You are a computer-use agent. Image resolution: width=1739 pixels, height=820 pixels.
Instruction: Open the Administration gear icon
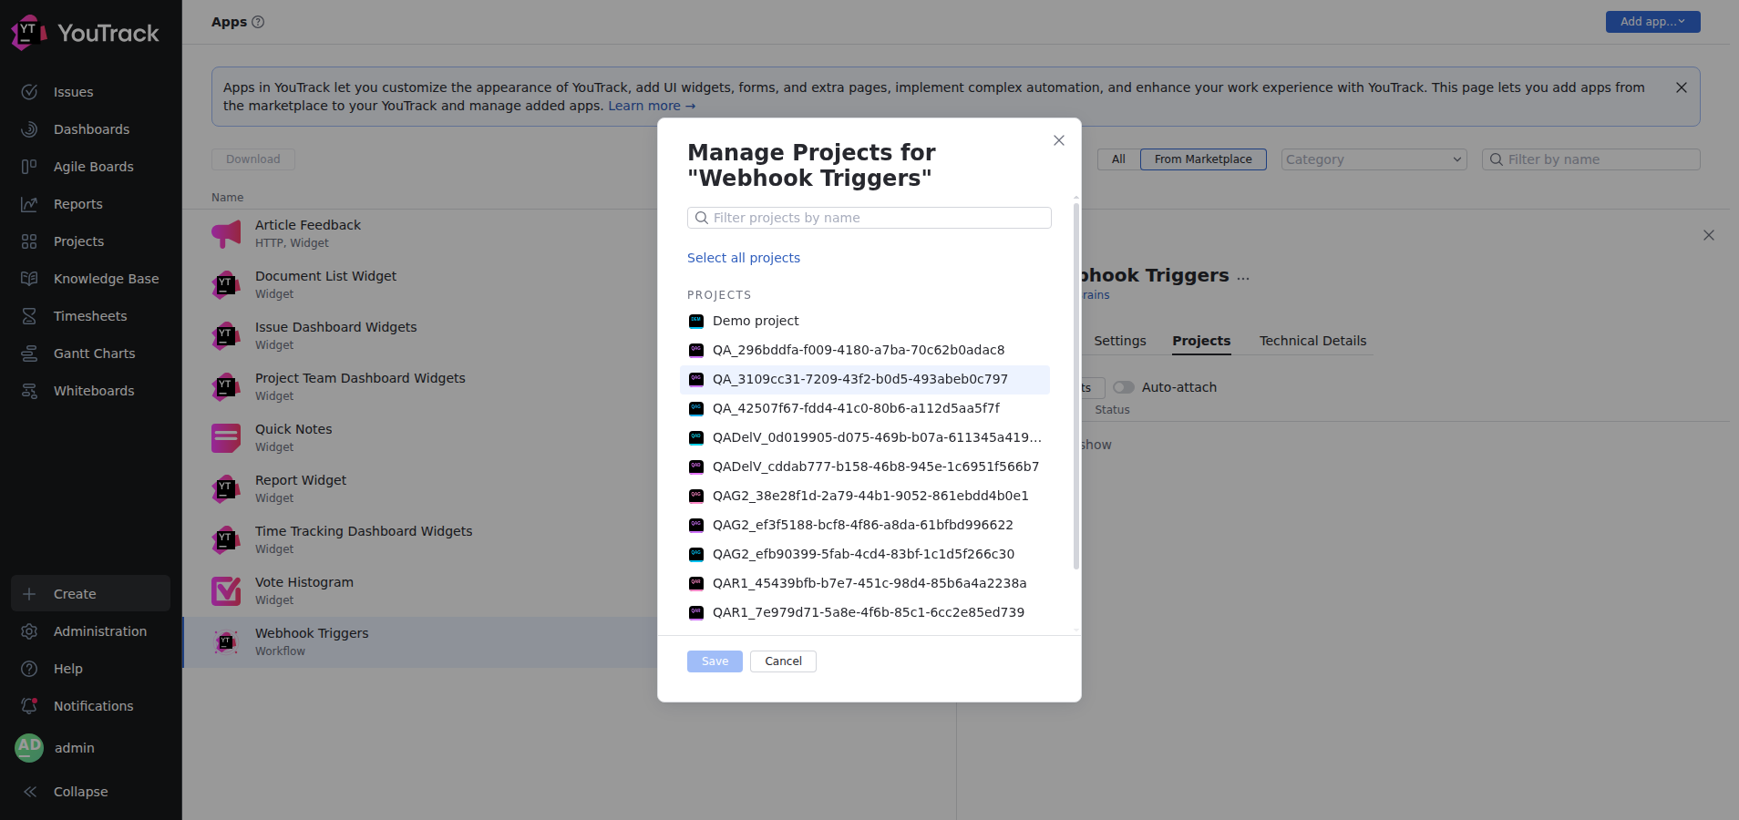29,631
